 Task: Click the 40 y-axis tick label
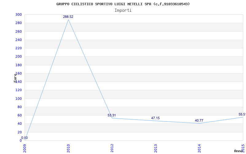(x=20, y=124)
